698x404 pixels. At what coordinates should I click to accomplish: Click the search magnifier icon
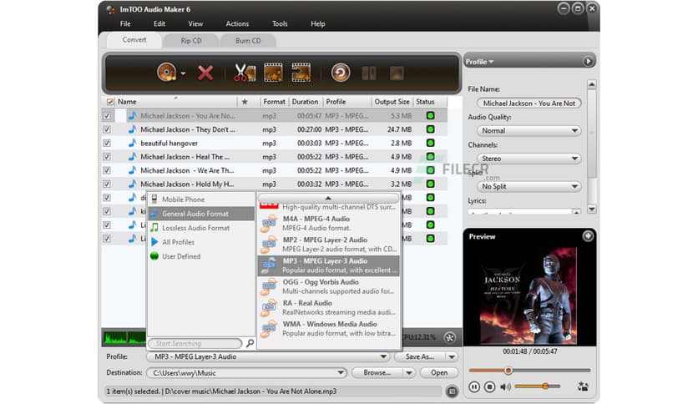(x=250, y=343)
